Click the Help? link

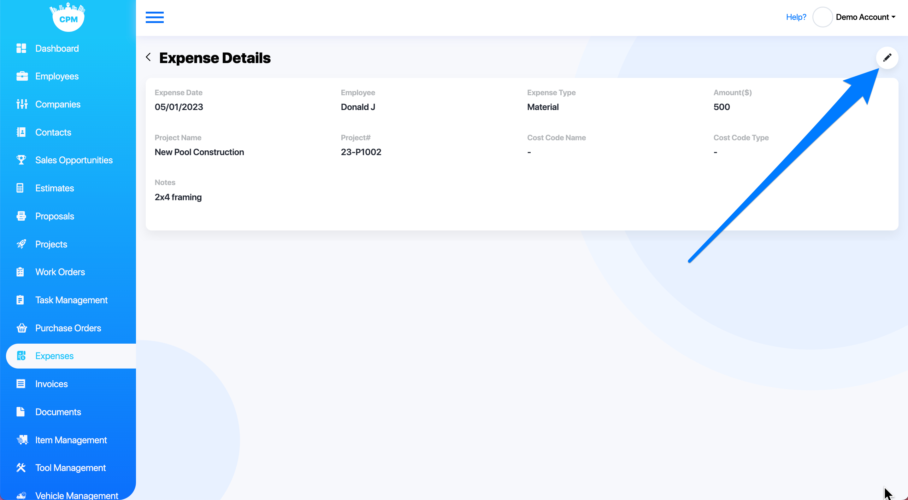(796, 17)
